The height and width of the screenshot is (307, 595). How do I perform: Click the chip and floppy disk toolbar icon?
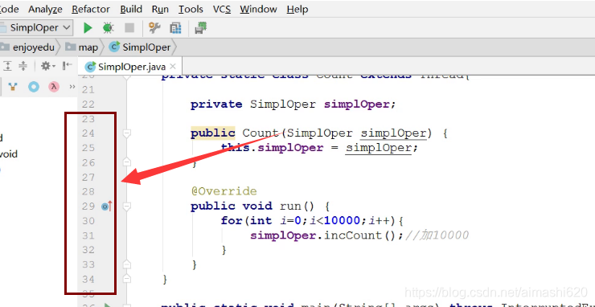200,27
